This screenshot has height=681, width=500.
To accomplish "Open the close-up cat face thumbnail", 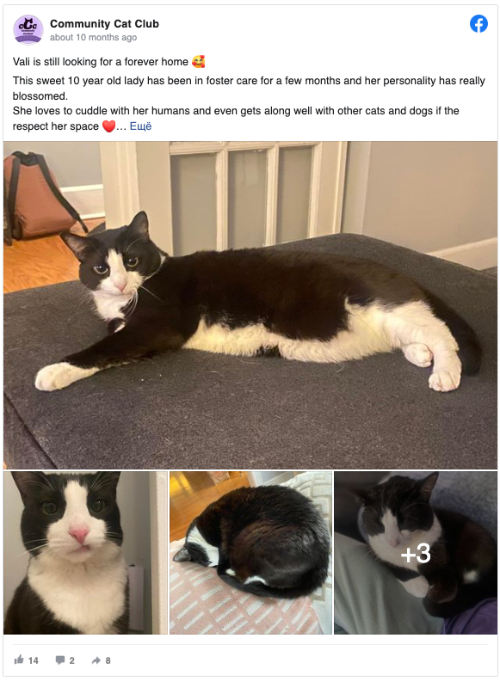I will pyautogui.click(x=85, y=552).
